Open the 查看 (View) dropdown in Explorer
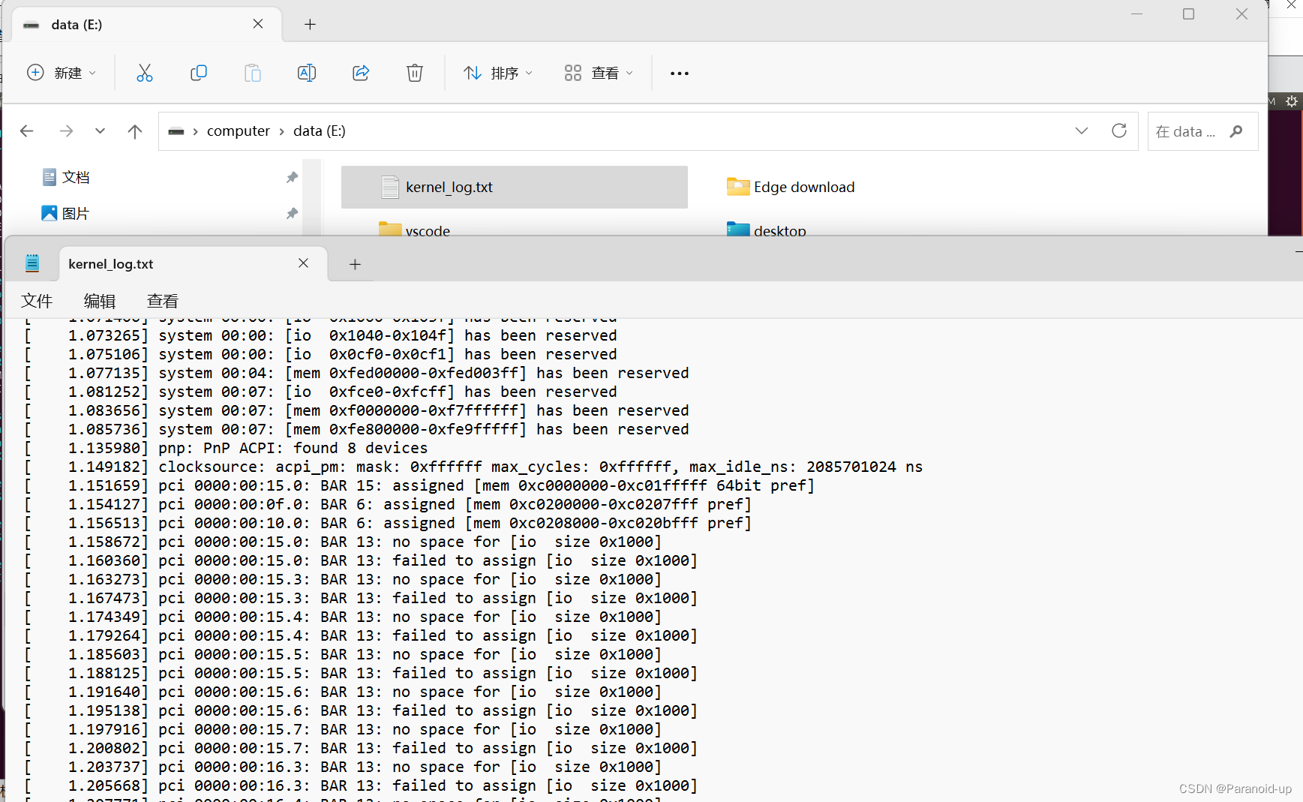This screenshot has height=802, width=1303. pyautogui.click(x=599, y=73)
